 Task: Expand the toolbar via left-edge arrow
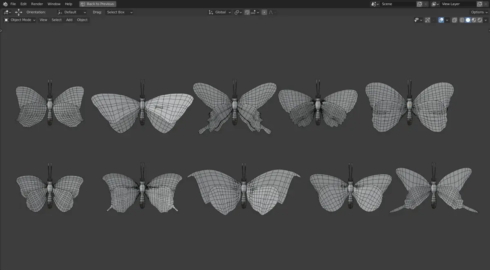pos(1,30)
